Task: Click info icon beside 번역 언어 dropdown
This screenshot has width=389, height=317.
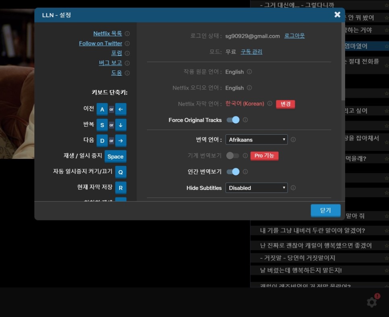Action: (x=293, y=140)
